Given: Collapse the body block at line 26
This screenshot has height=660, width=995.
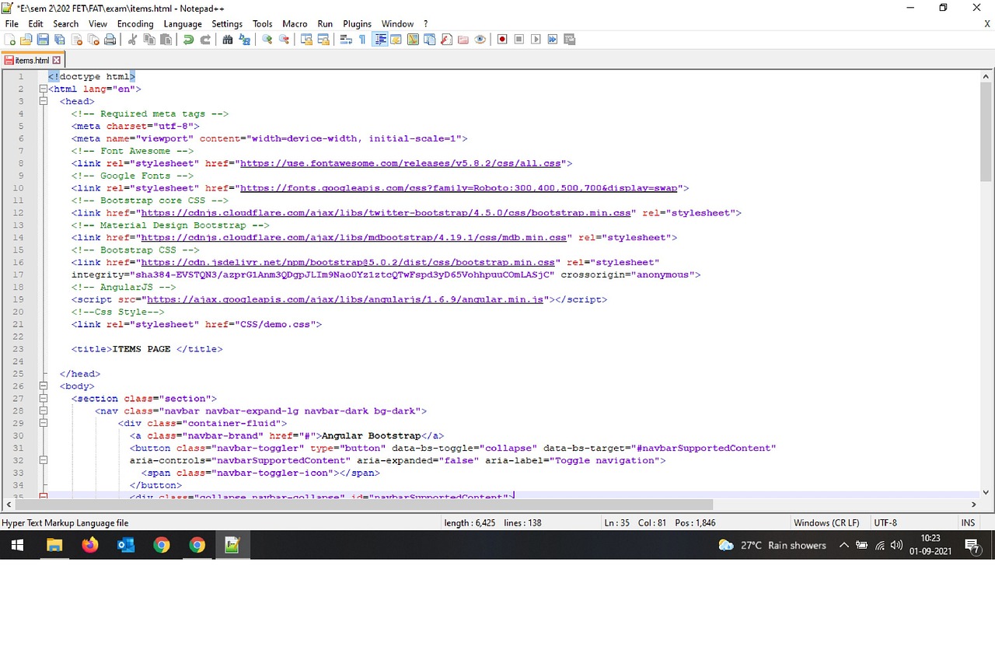Looking at the screenshot, I should 44,386.
